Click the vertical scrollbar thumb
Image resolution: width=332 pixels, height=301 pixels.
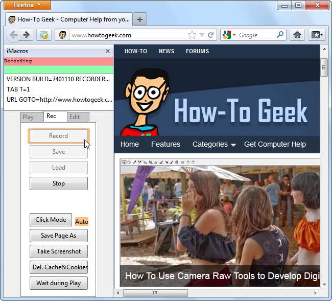point(324,67)
